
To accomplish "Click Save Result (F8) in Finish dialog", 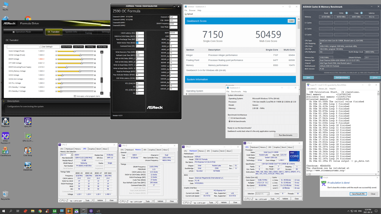I will 358,194.
